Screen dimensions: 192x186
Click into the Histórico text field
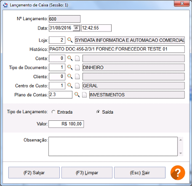click(x=117, y=49)
